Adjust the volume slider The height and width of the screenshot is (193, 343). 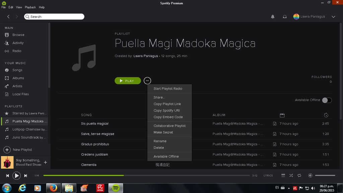325,176
